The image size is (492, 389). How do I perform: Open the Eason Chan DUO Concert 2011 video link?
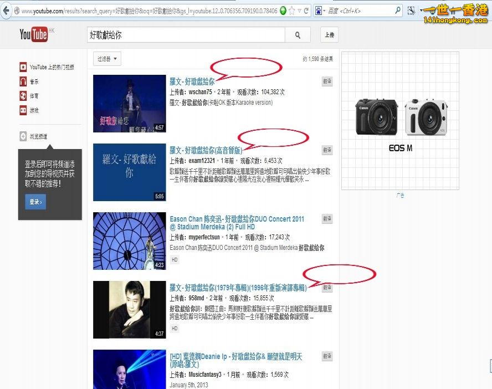(x=237, y=219)
